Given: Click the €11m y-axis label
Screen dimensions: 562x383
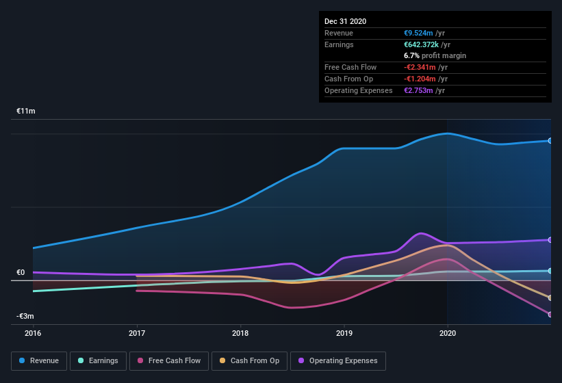Looking at the screenshot, I should click(x=26, y=111).
